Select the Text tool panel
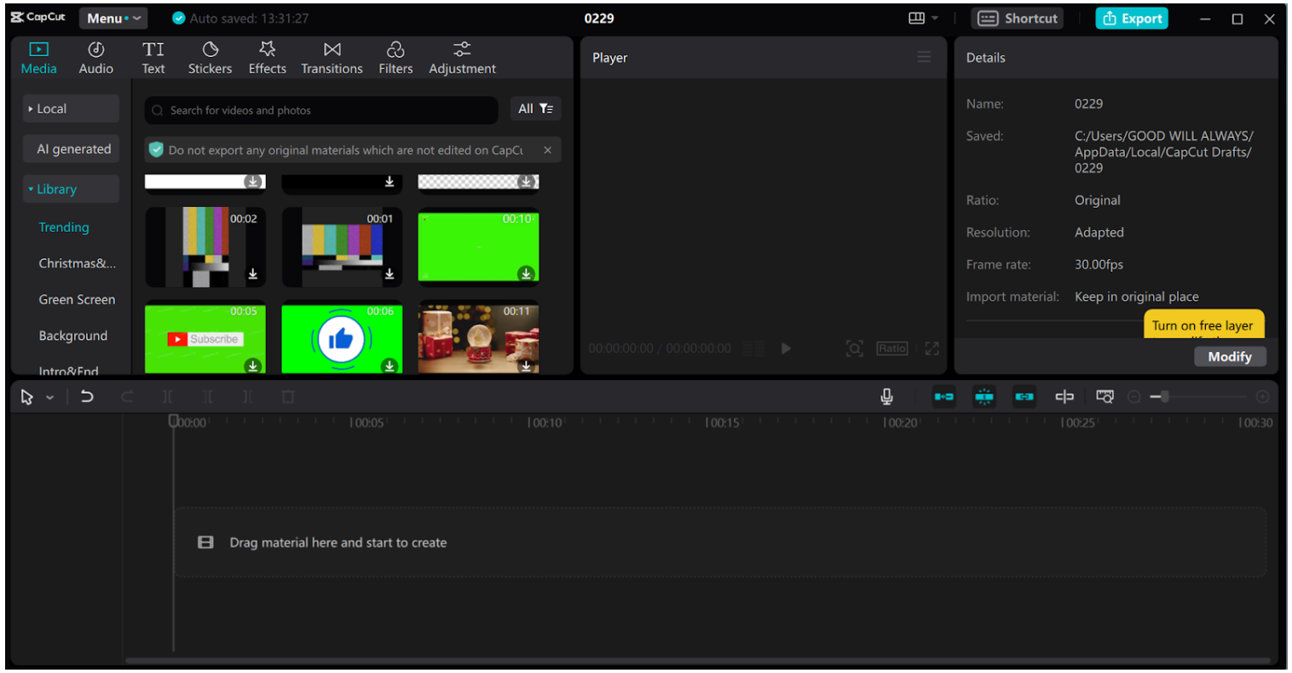Image resolution: width=1292 pixels, height=673 pixels. click(153, 57)
